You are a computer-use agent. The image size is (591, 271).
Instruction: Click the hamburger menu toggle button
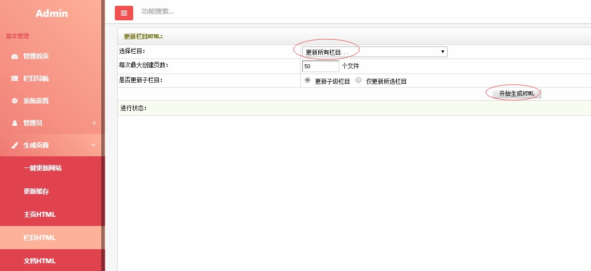pos(124,13)
